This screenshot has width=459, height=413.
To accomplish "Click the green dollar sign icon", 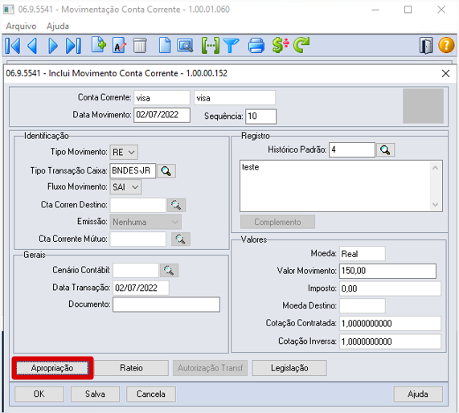I will (x=280, y=45).
